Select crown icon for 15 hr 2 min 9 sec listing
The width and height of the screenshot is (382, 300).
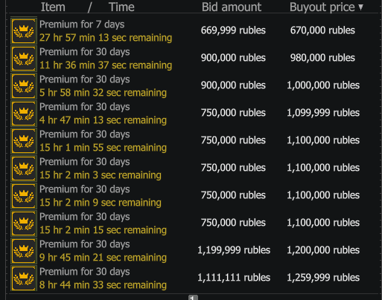coord(24,196)
